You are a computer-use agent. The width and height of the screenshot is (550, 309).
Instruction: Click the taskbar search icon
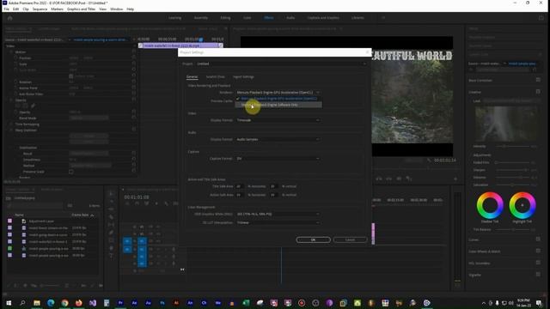click(x=23, y=303)
